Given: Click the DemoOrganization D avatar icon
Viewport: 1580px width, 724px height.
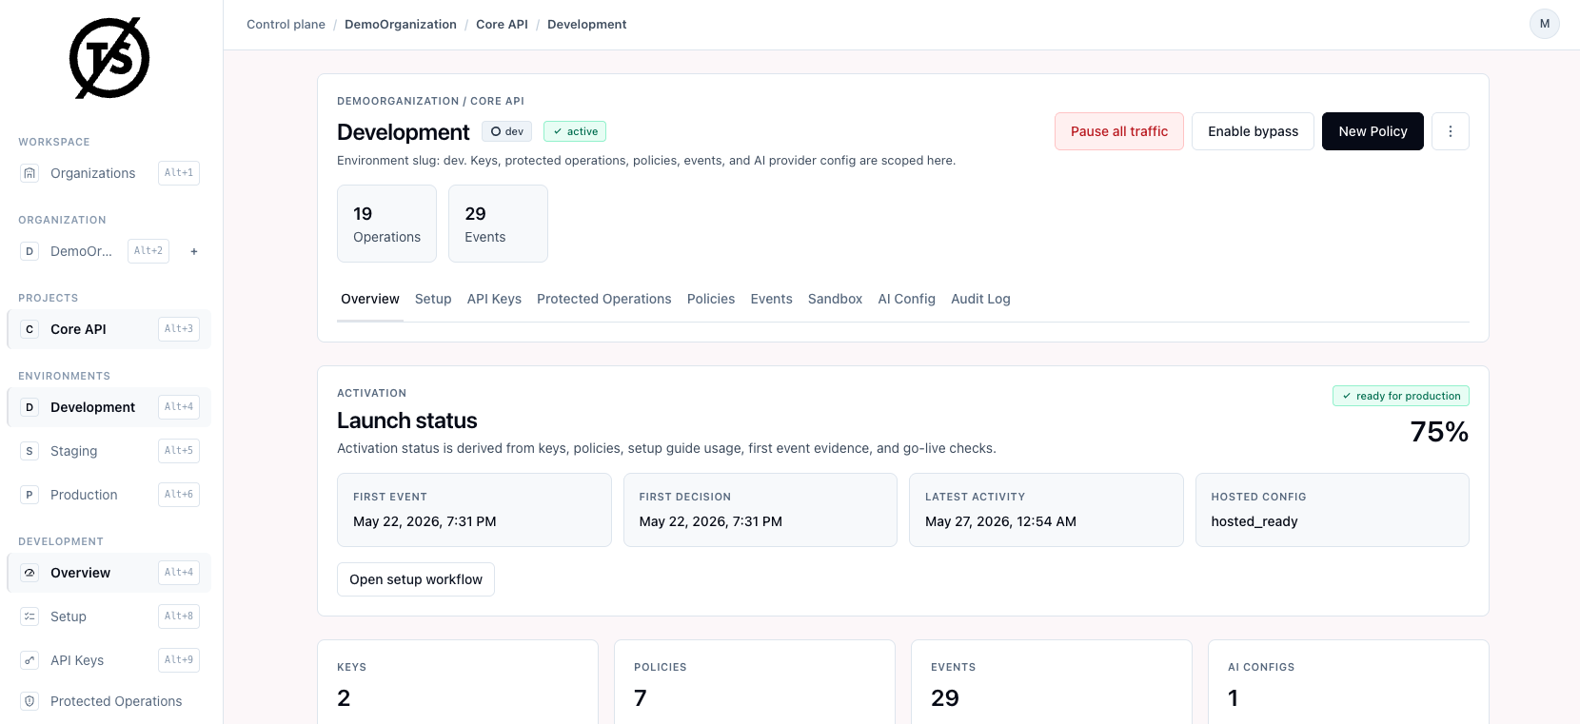Looking at the screenshot, I should coord(30,251).
